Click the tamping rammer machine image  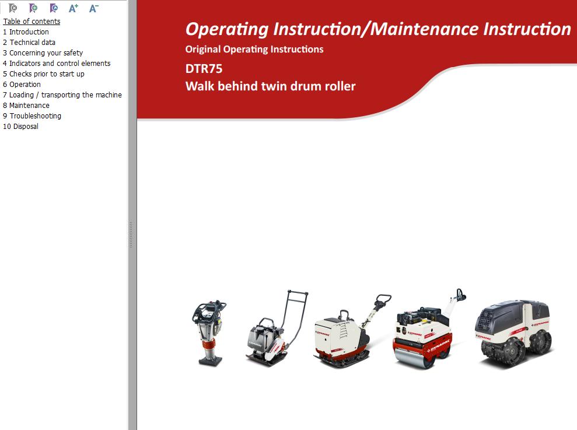(x=210, y=333)
